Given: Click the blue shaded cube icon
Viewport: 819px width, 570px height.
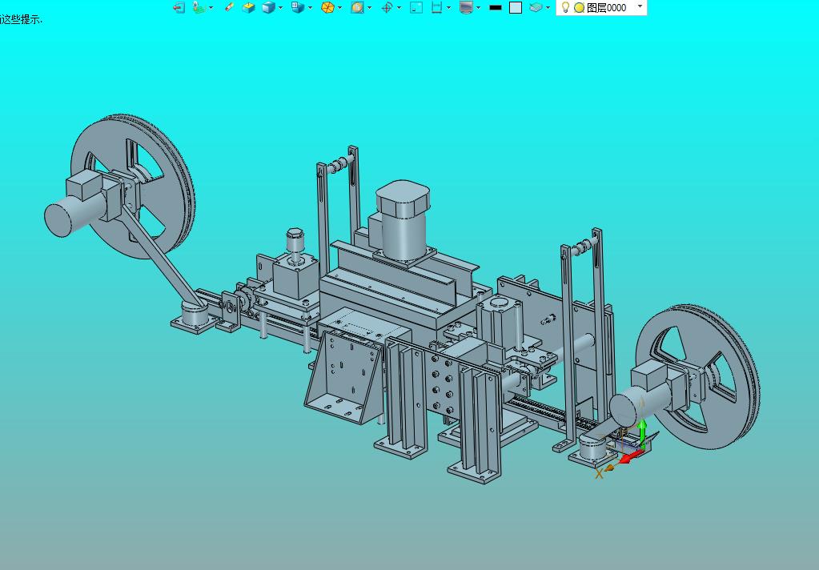Looking at the screenshot, I should (268, 7).
